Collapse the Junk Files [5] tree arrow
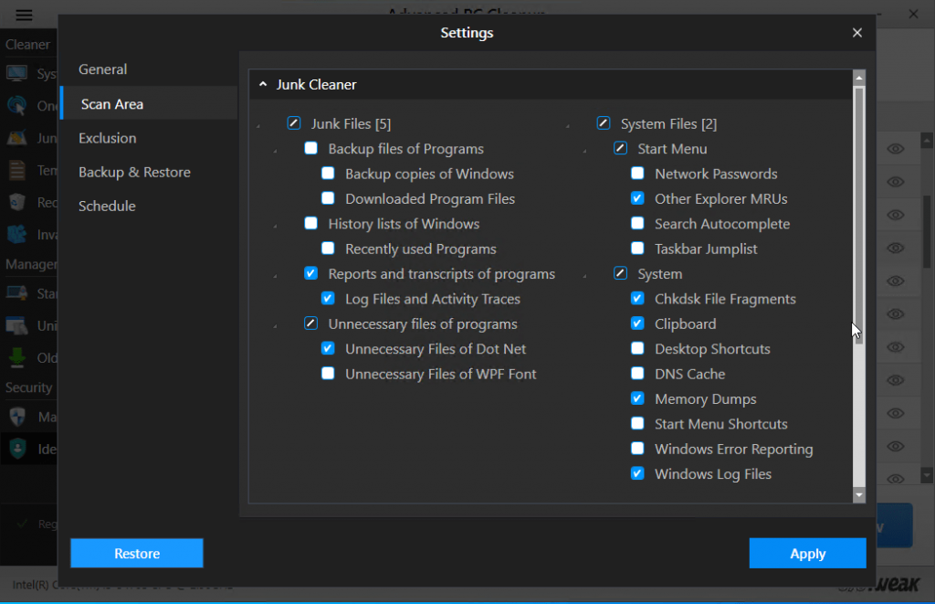Screen dimensions: 935x604 (258, 126)
